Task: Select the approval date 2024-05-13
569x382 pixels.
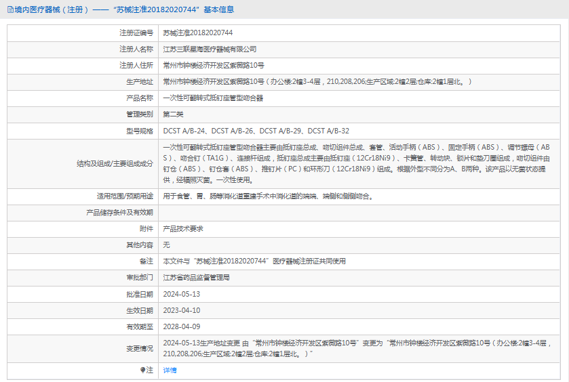Action: point(182,295)
